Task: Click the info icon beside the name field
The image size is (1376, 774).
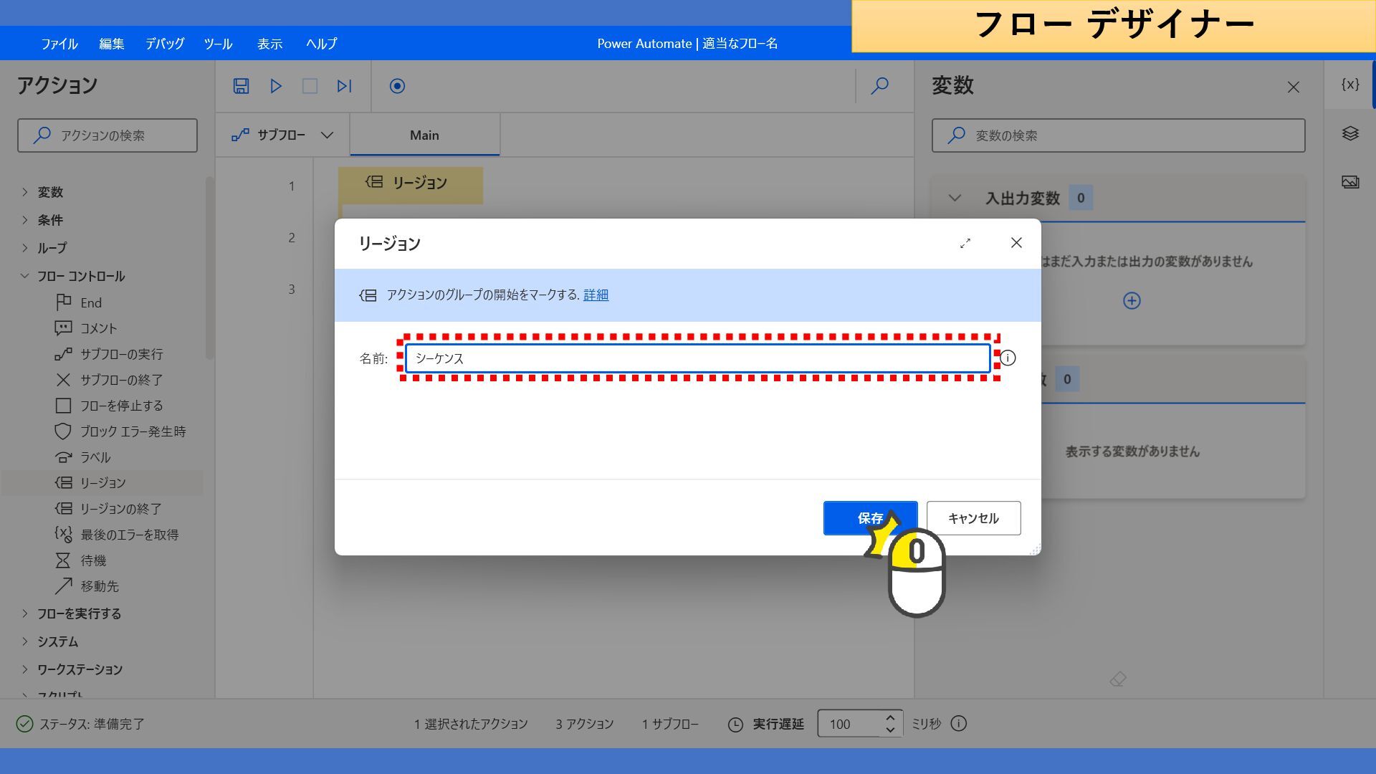Action: [1008, 358]
